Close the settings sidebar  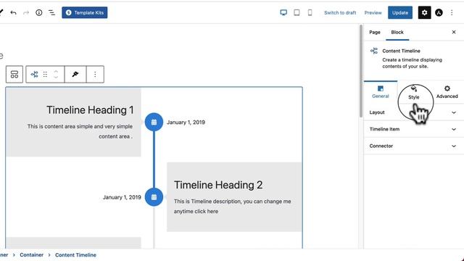coord(454,32)
